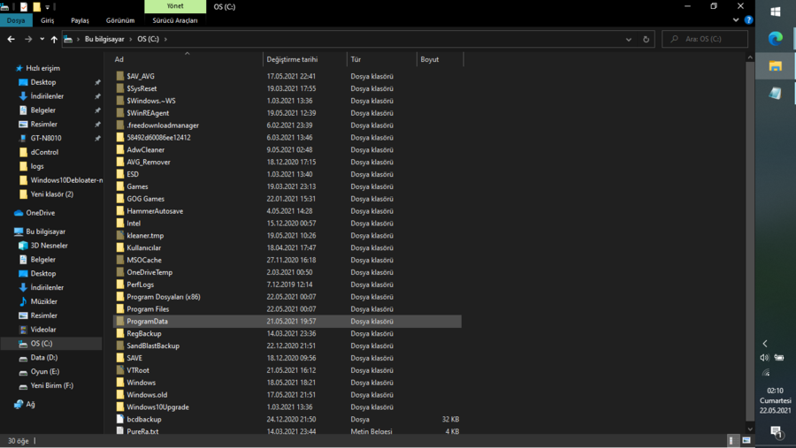Open quick access toolbar customize dropdown

coord(48,7)
